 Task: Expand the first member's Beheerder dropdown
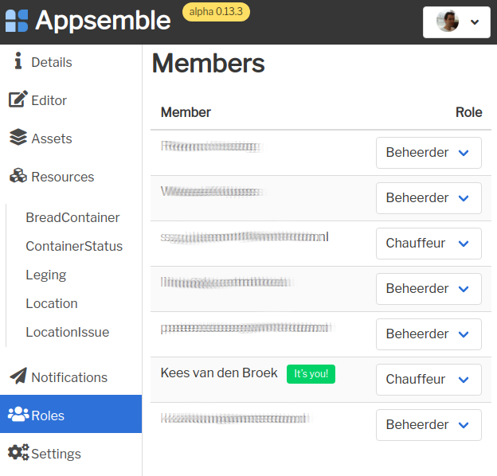click(429, 153)
